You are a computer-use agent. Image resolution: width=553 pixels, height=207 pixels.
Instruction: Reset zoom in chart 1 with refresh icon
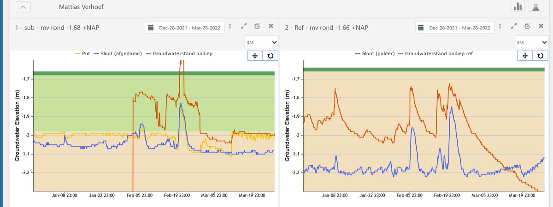(x=270, y=56)
